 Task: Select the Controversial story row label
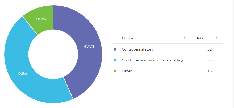[x=137, y=49]
